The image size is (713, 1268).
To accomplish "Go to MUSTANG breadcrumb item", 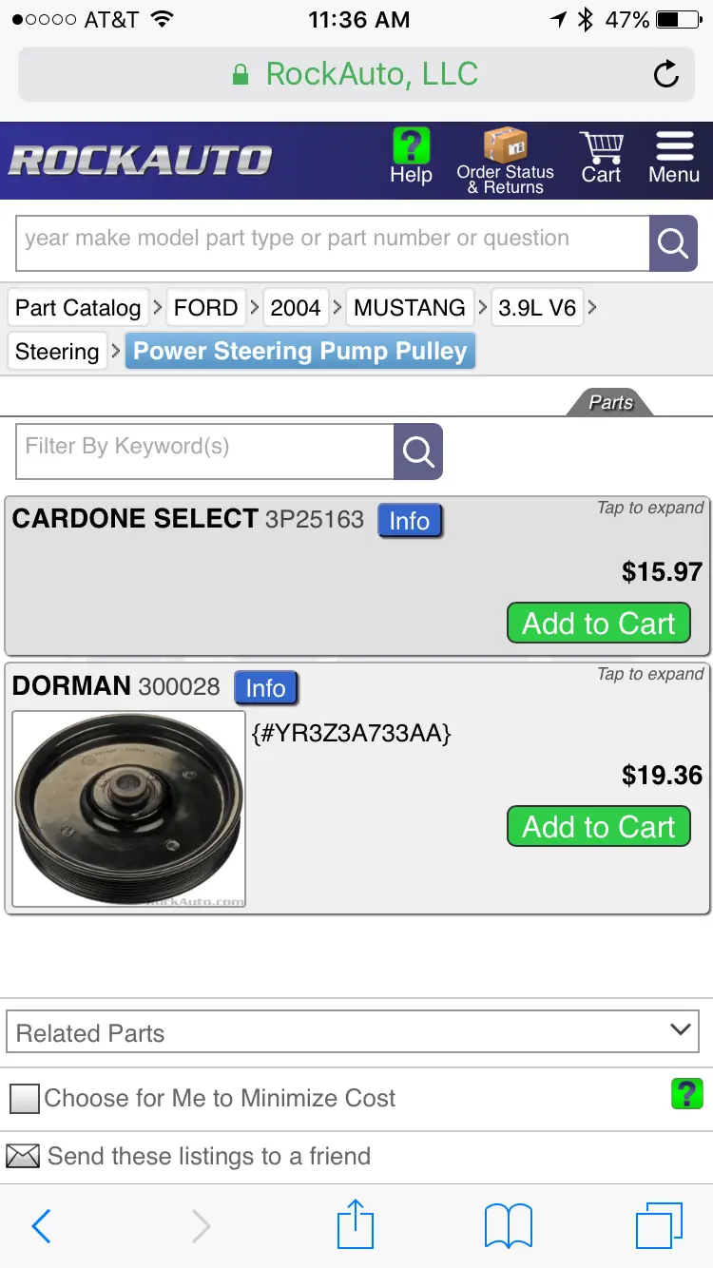I will [x=410, y=307].
